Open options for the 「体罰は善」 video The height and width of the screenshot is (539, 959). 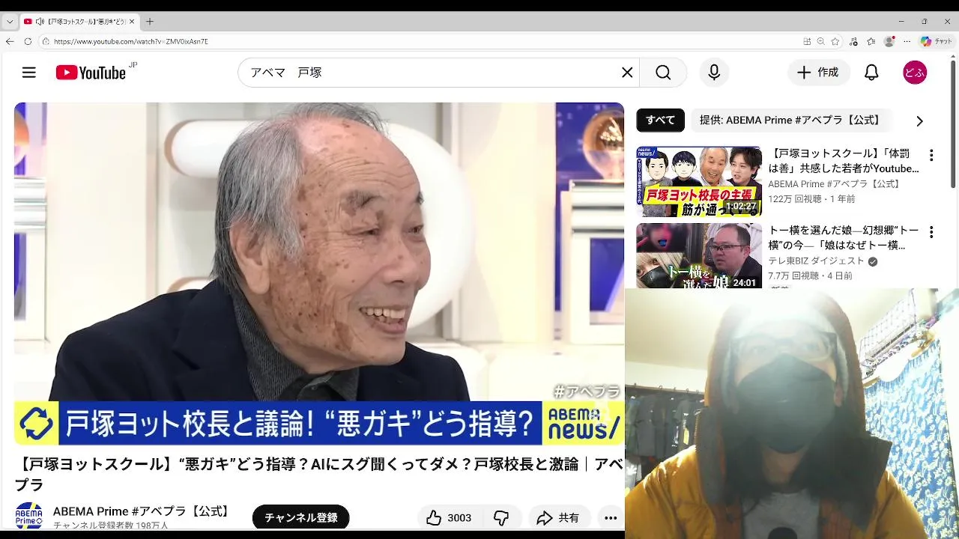(x=931, y=156)
